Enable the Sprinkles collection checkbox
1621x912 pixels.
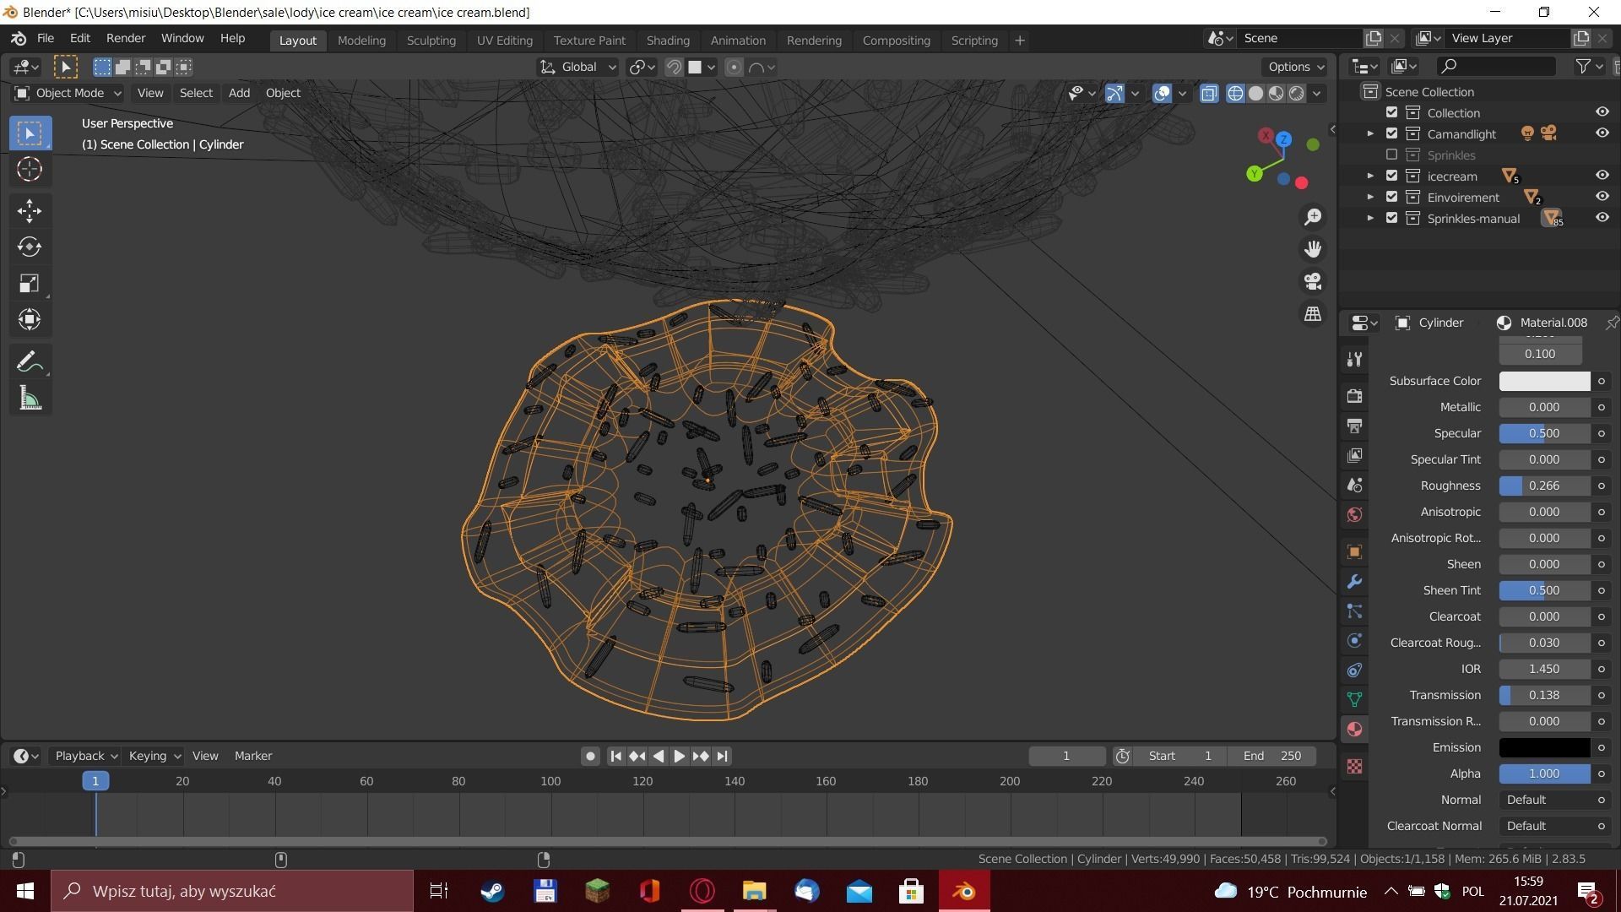click(1391, 155)
